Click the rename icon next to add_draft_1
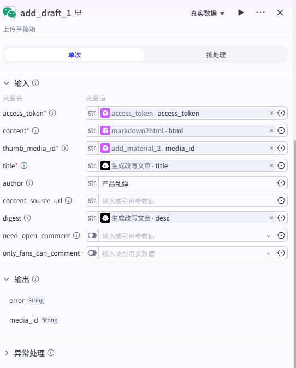This screenshot has height=368, width=296. point(78,13)
